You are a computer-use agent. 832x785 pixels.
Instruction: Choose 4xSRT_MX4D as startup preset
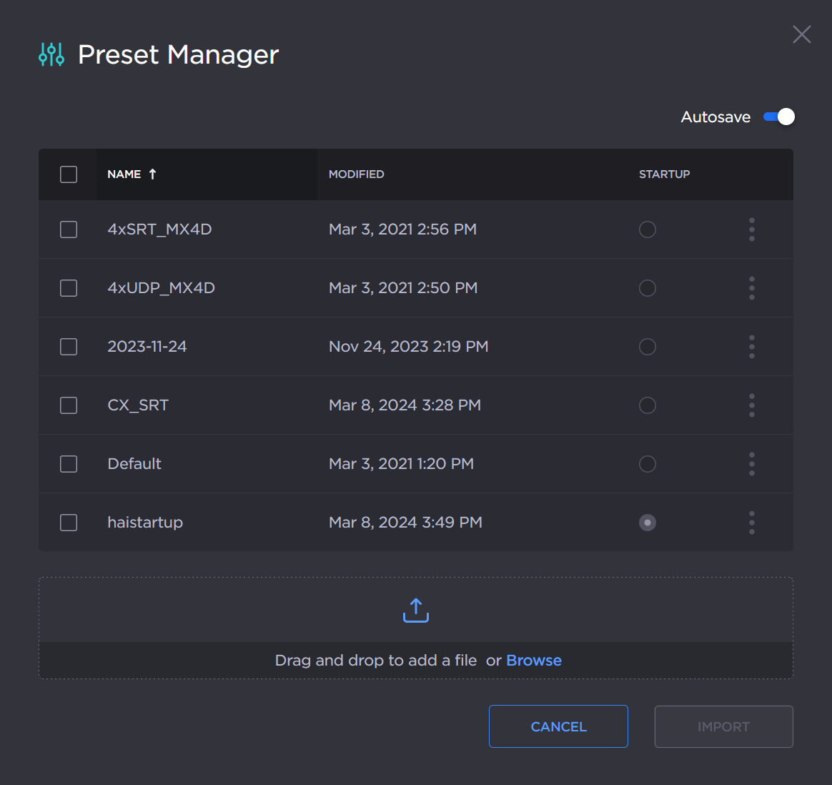pos(647,229)
